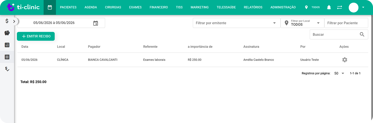Click the search magnifier icon
Screen dimensions: 373x123
point(362,35)
